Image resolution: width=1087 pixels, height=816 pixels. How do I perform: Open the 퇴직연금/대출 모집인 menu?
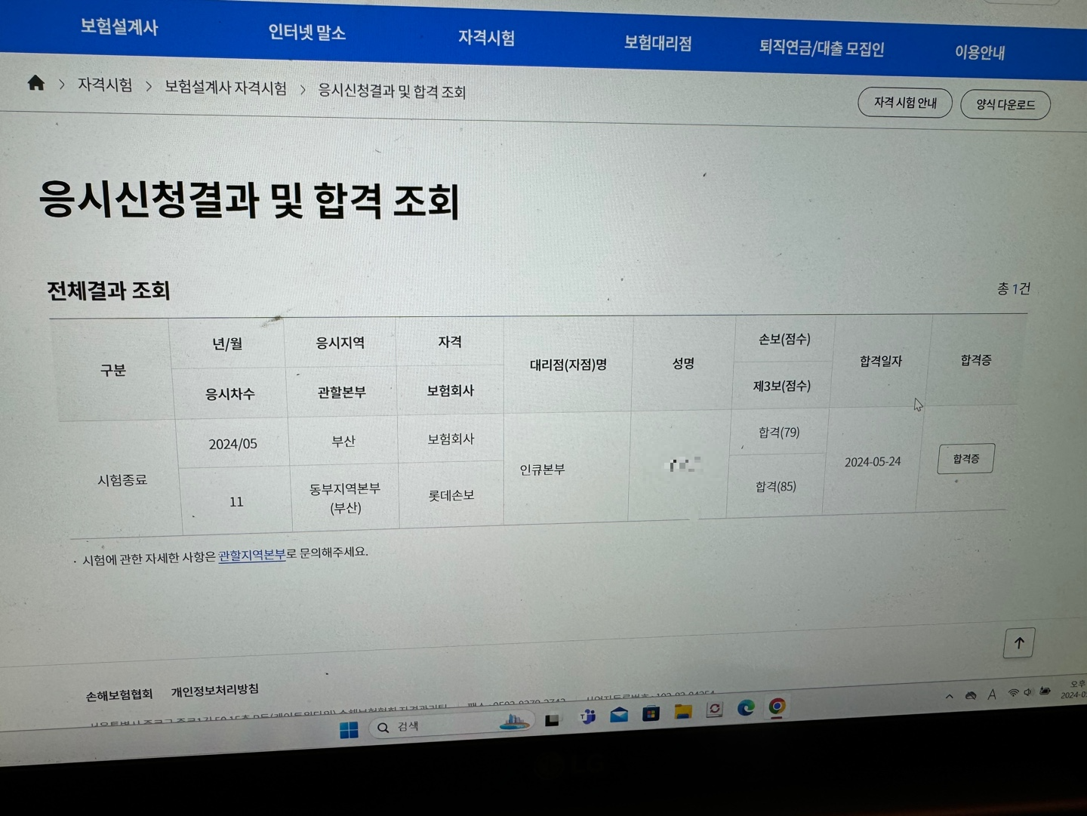pos(821,48)
